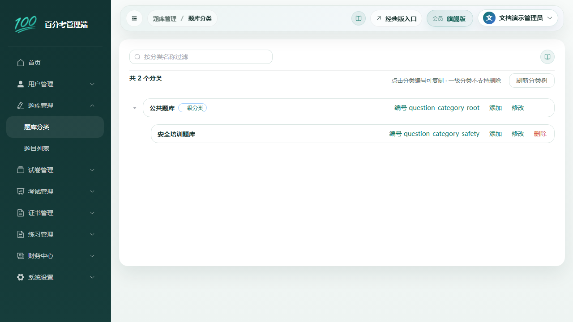Viewport: 573px width, 322px height.
Task: Click the finance icon beside 财务中心
Action: [x=21, y=256]
